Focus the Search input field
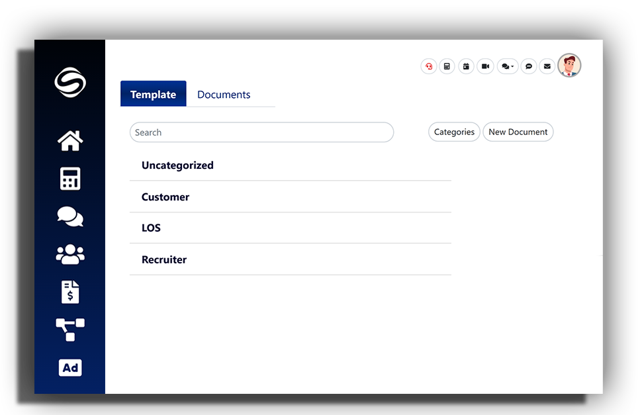Screen dimensions: 644x415 pyautogui.click(x=261, y=132)
